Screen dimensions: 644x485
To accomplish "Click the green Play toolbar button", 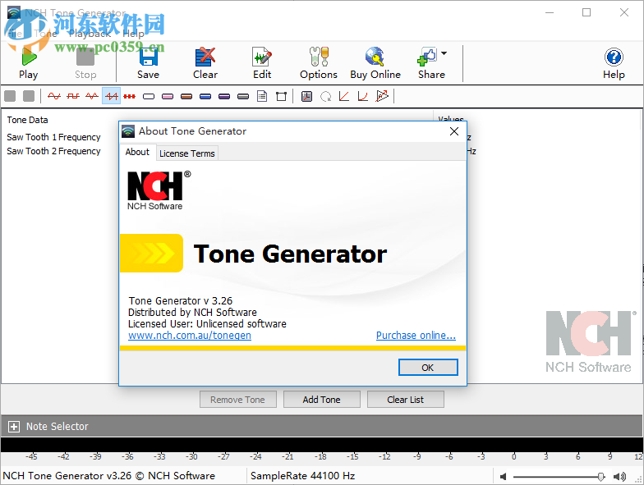I will tap(28, 62).
